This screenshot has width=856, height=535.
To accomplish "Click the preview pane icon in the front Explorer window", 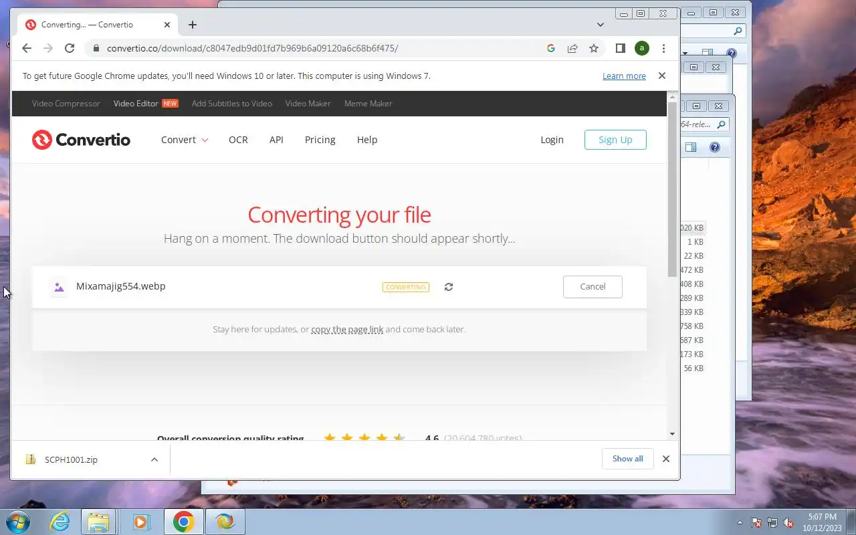I will pos(691,147).
